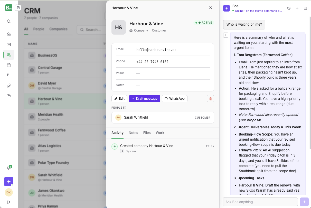Select the Harbour & Vine list row
The image size is (311, 208).
pyautogui.click(x=65, y=101)
